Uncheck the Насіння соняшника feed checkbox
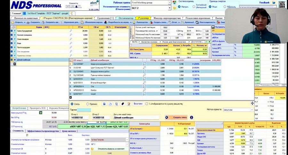The width and height of the screenshot is (288, 155). (x=12, y=35)
